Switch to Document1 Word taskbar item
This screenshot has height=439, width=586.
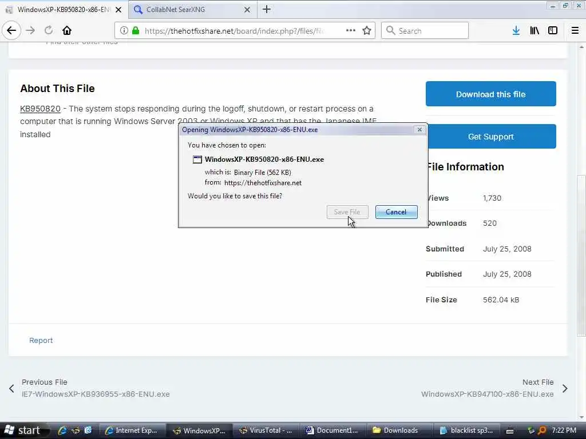(332, 430)
